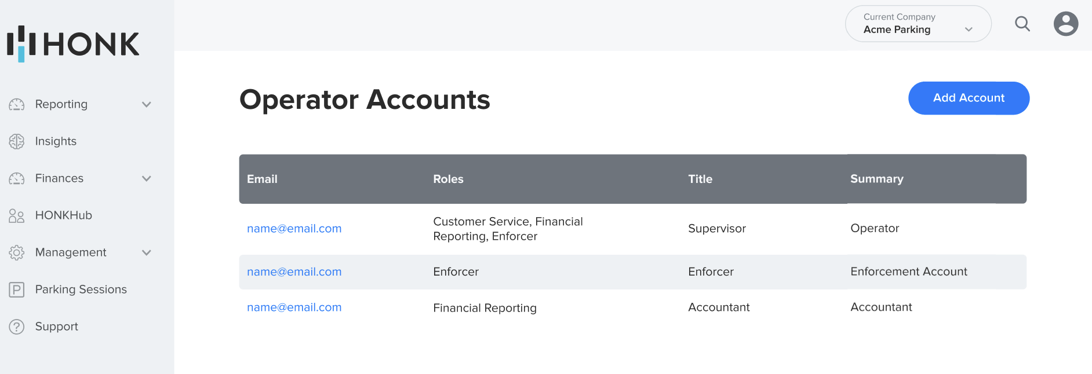The width and height of the screenshot is (1092, 374).
Task: Click the Support question mark icon
Action: (17, 327)
